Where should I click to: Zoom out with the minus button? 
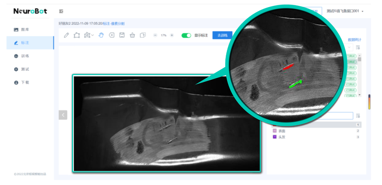click(155, 35)
